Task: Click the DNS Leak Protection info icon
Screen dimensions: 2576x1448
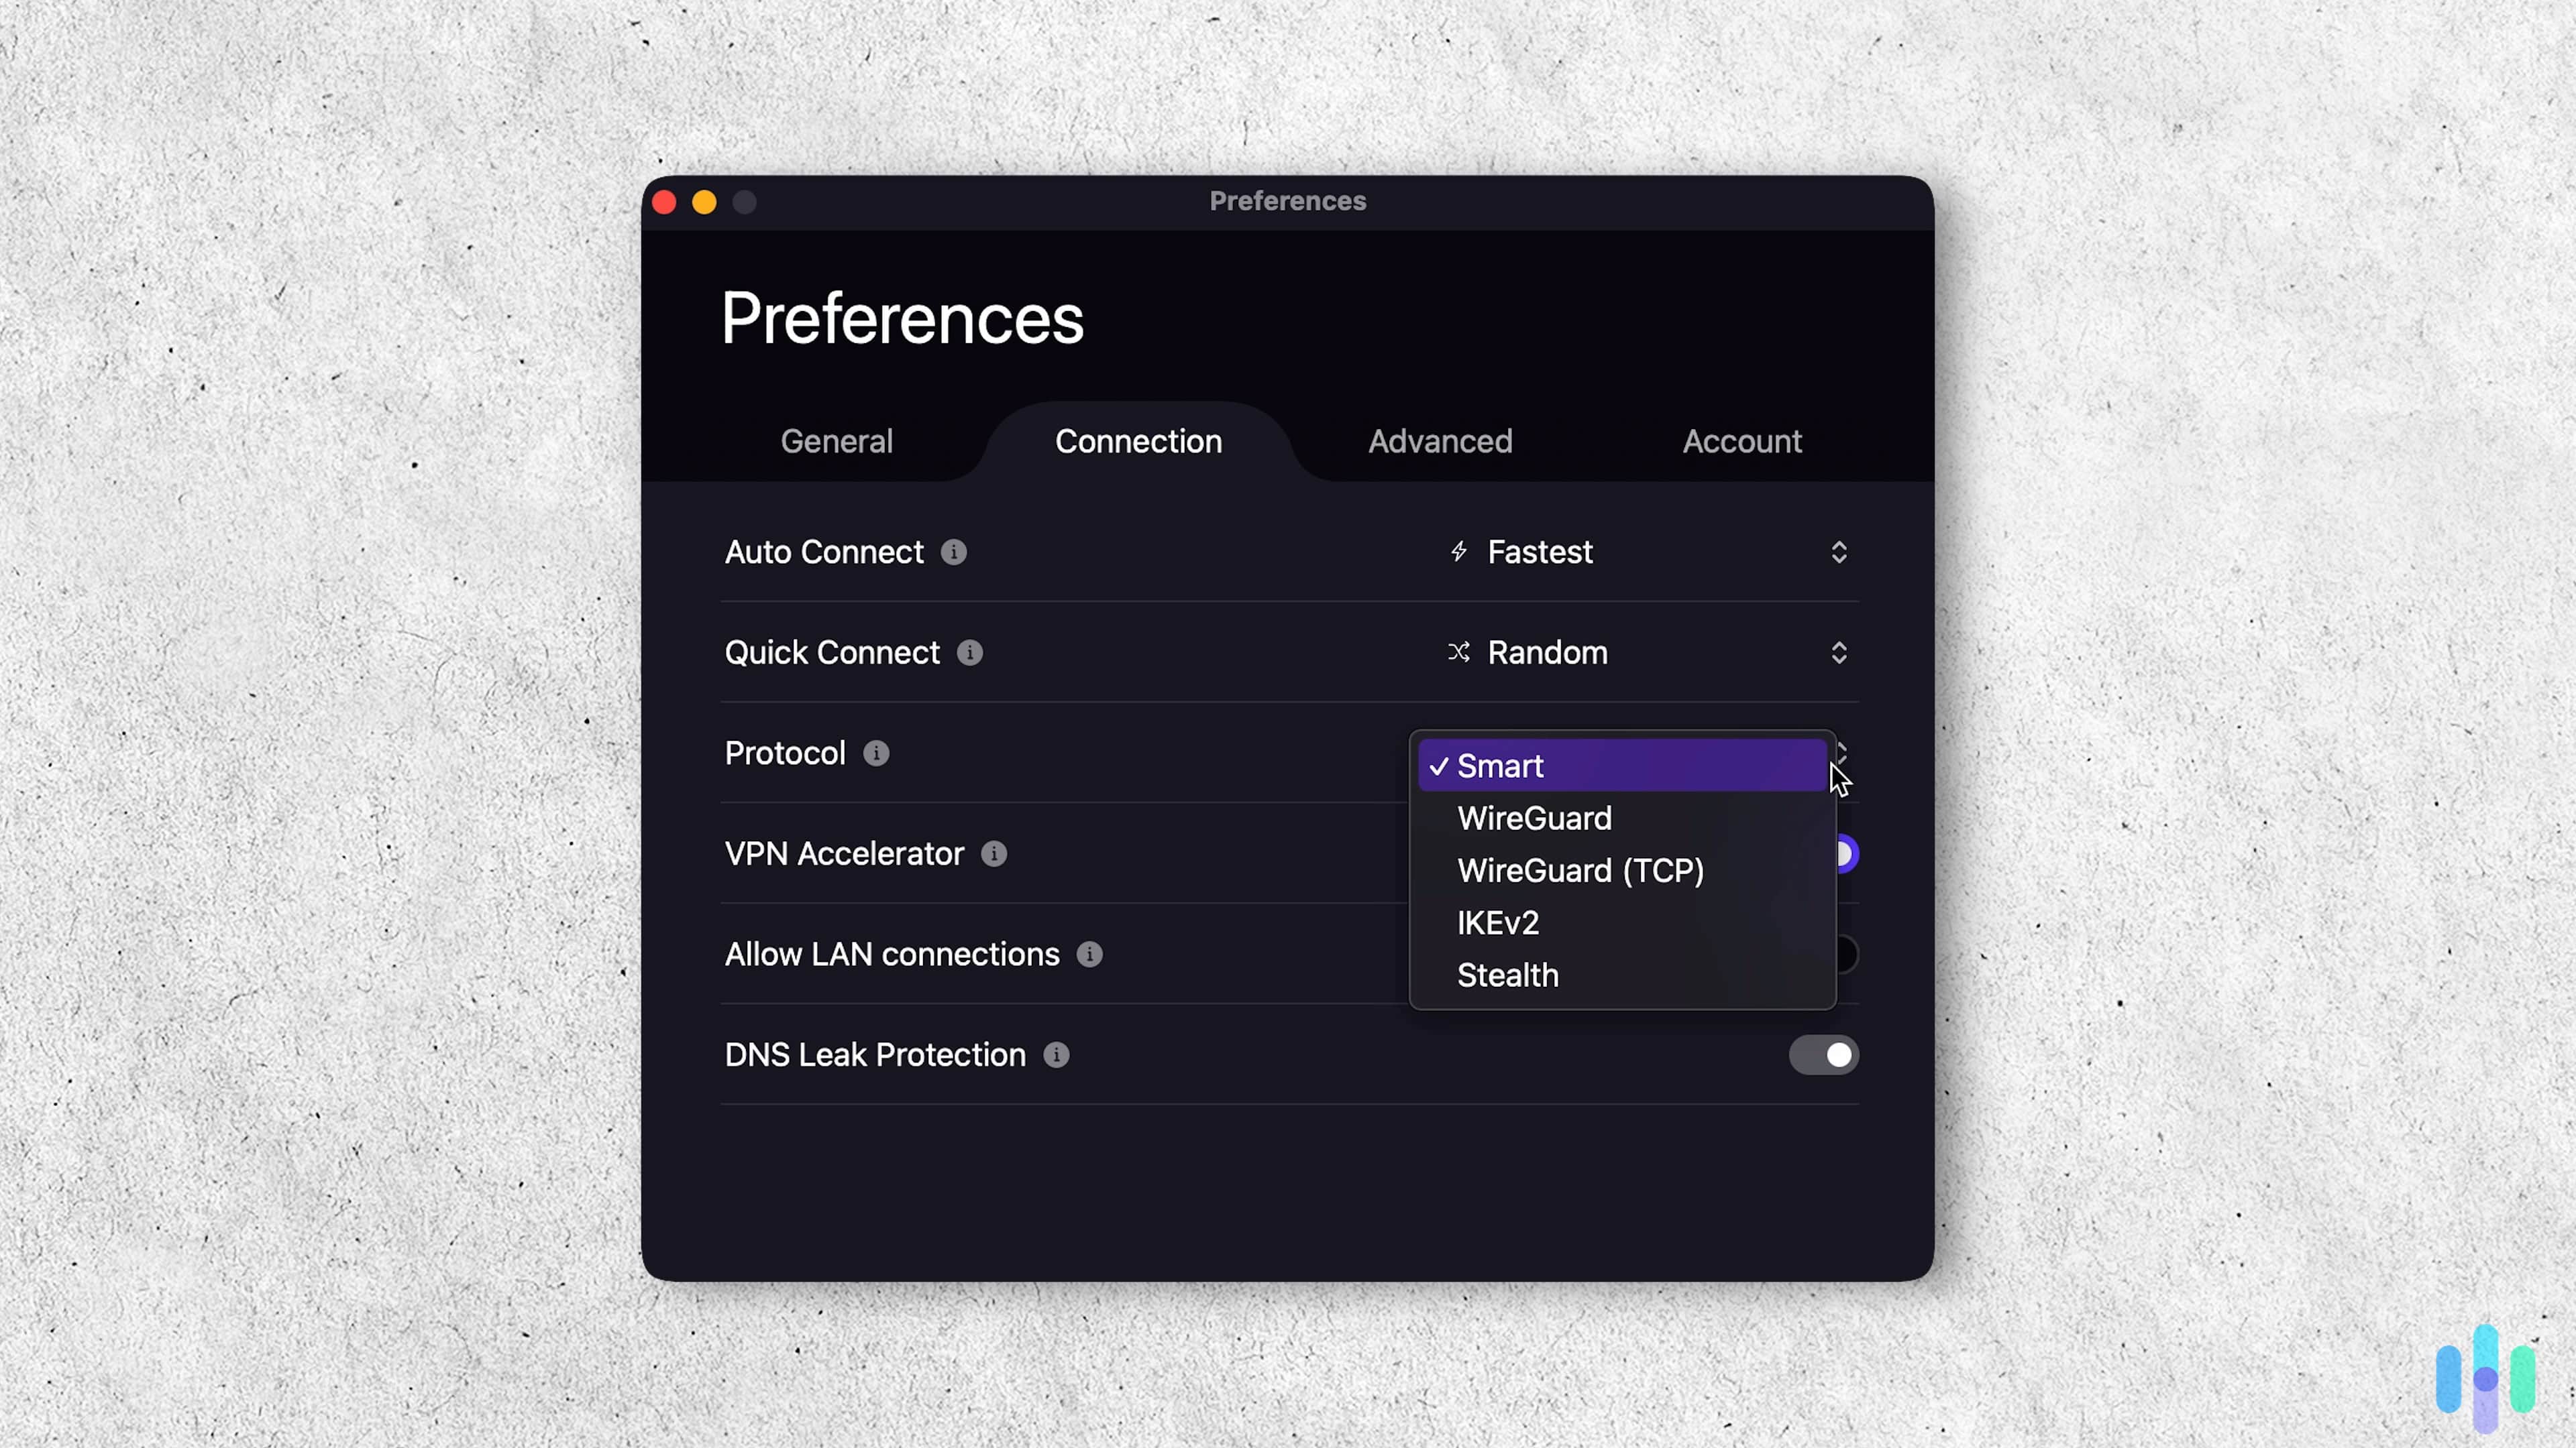Action: (1056, 1055)
